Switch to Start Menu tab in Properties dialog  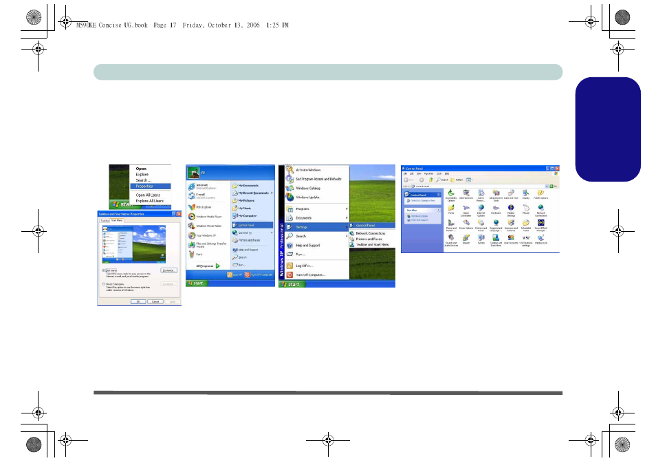click(117, 219)
